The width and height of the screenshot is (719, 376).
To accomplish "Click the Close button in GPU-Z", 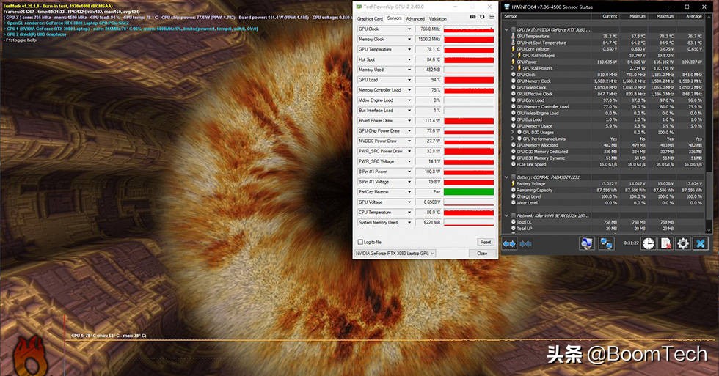I will tap(482, 253).
